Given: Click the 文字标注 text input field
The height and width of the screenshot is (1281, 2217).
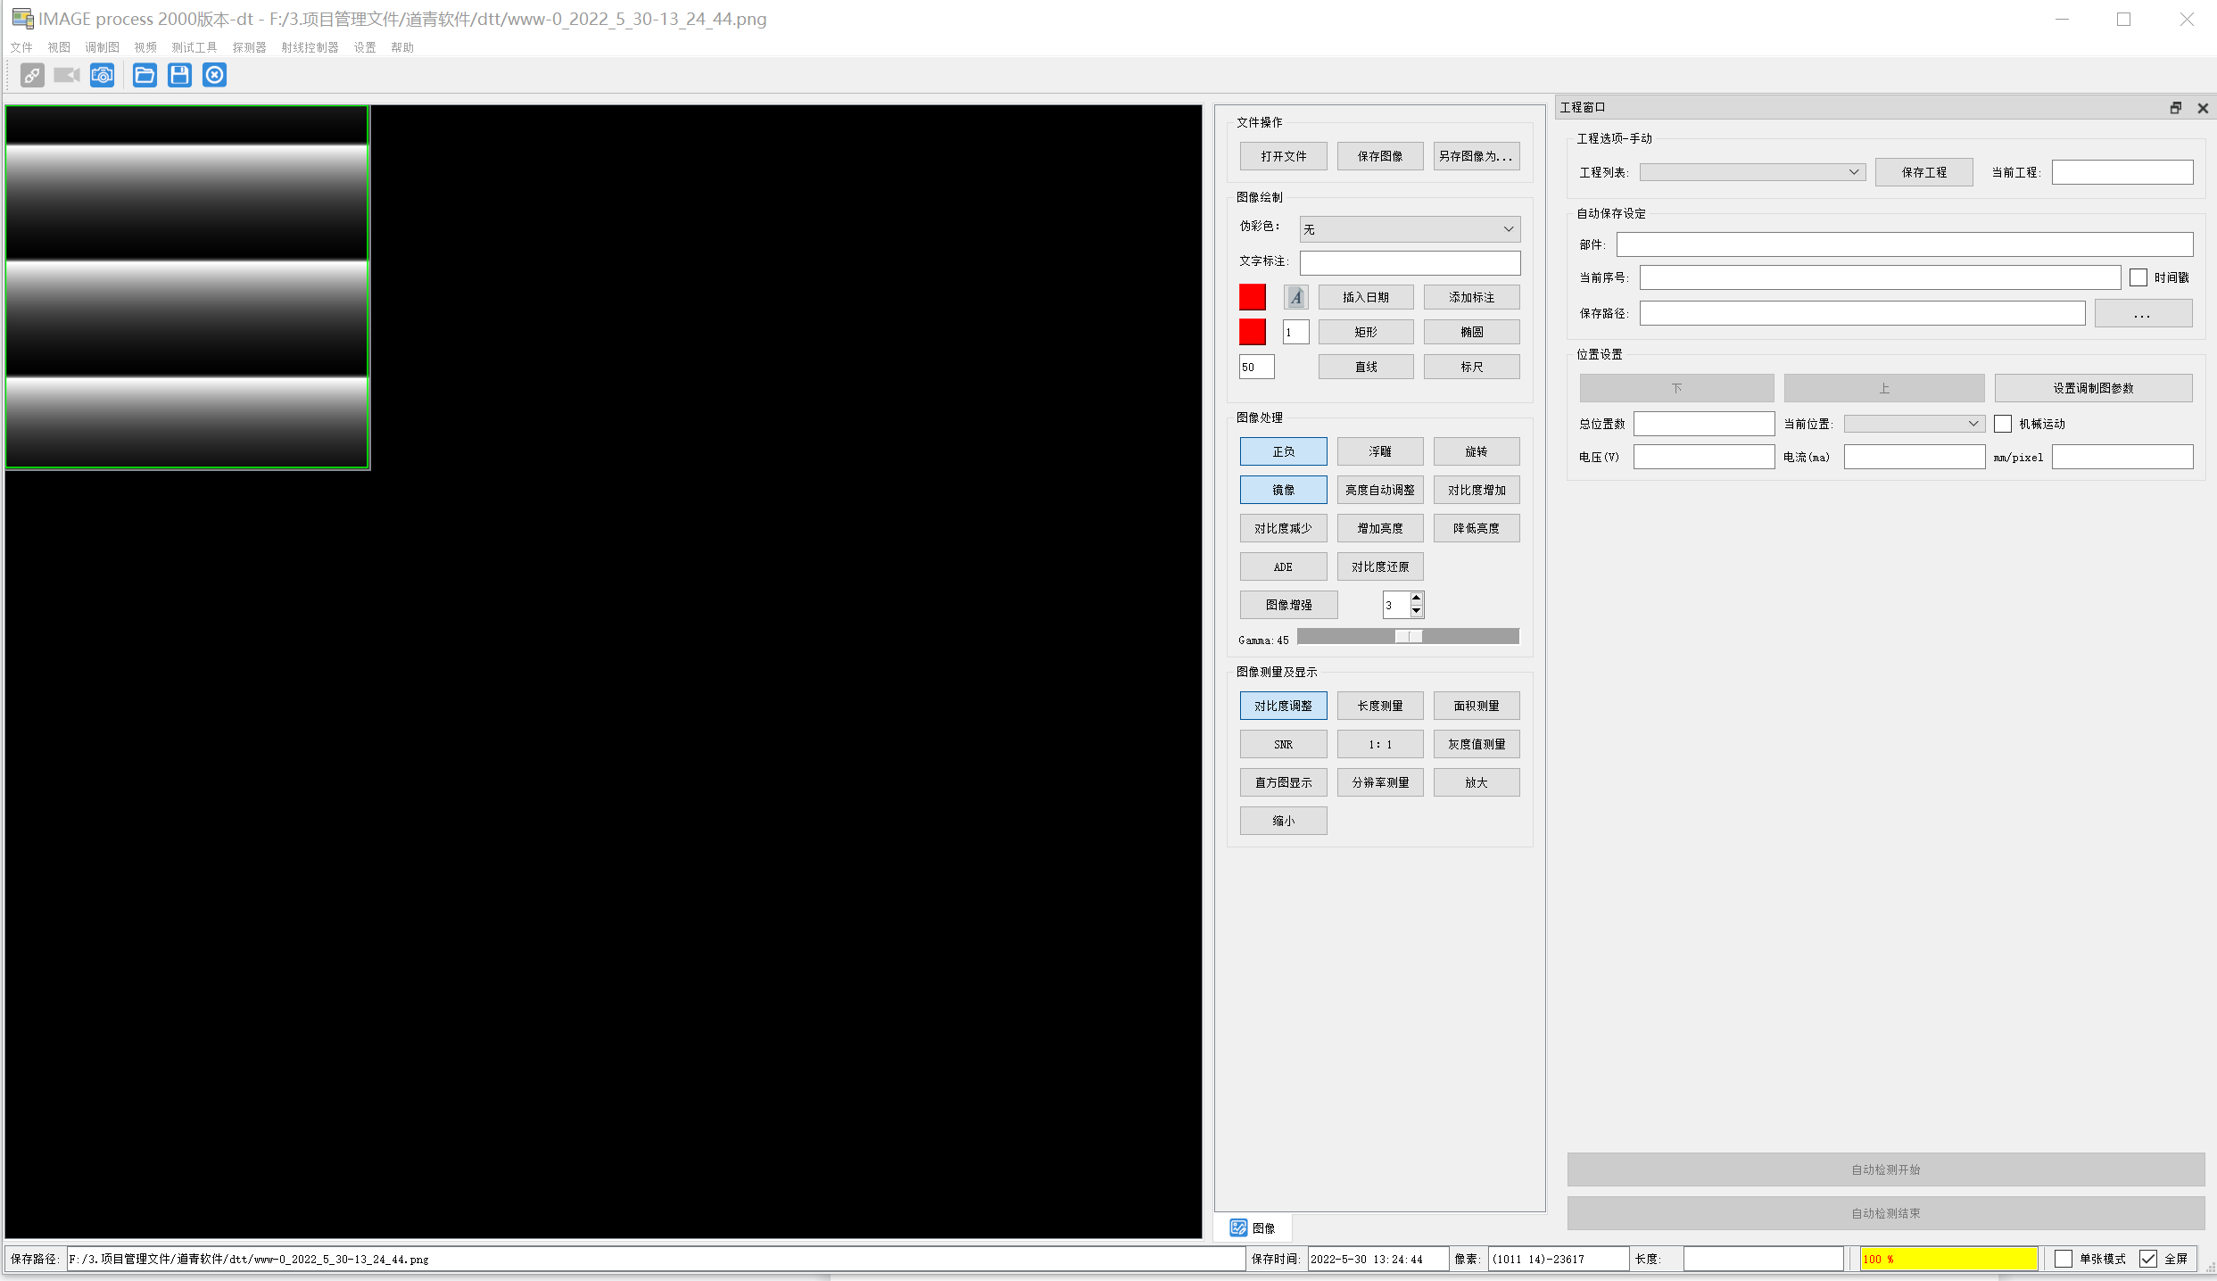Looking at the screenshot, I should coord(1410,262).
